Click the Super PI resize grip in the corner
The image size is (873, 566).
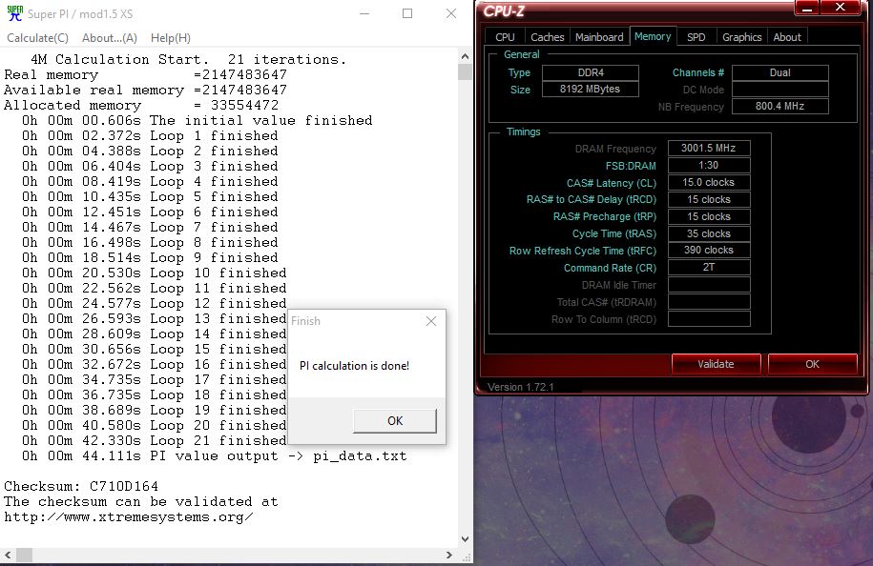click(467, 556)
